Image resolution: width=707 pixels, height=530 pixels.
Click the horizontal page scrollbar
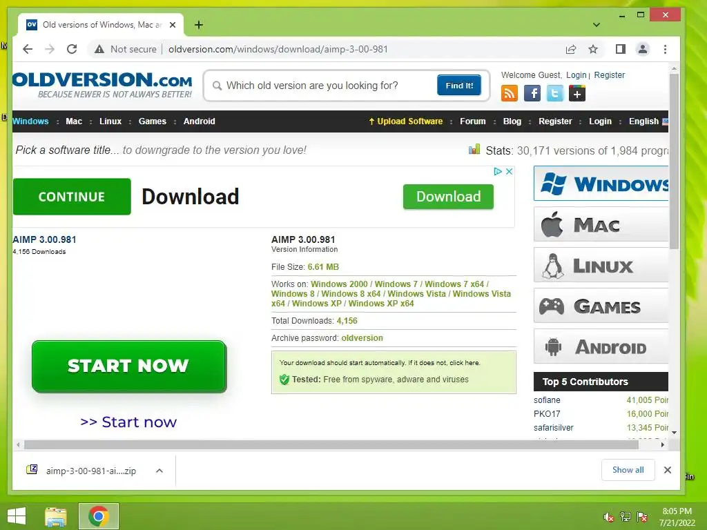[x=331, y=445]
